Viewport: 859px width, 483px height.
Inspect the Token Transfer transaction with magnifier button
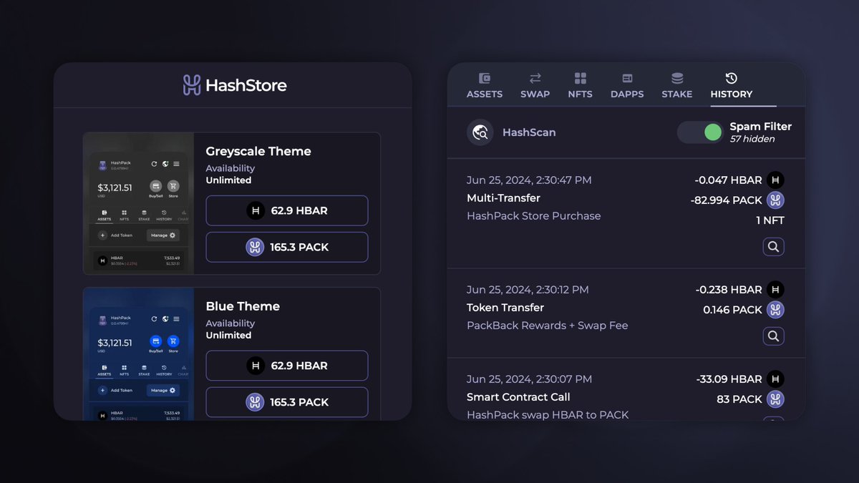pos(773,336)
